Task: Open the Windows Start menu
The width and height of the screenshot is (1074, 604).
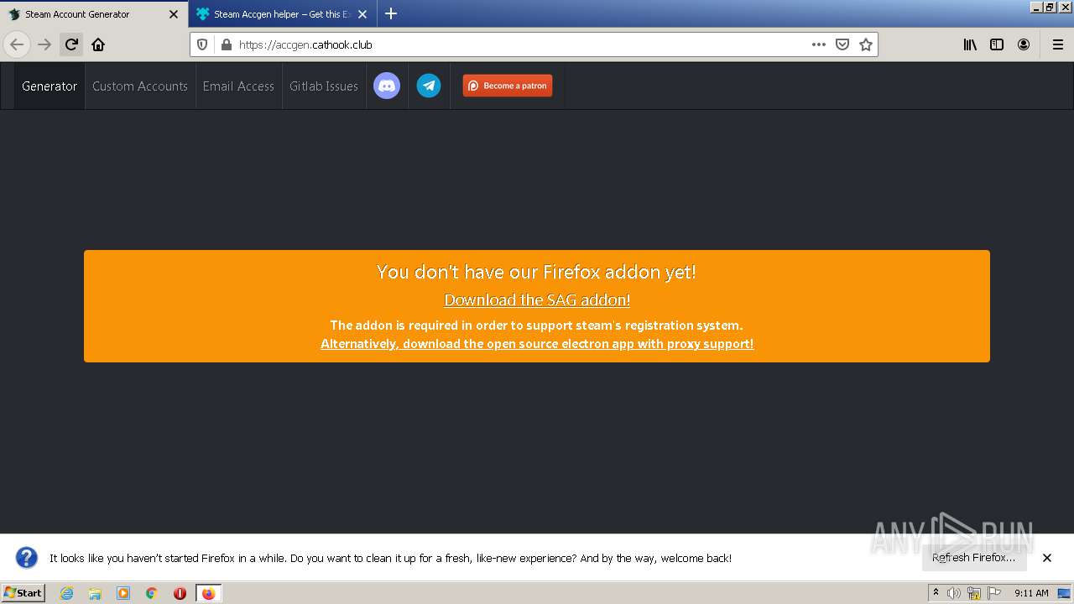Action: (23, 593)
